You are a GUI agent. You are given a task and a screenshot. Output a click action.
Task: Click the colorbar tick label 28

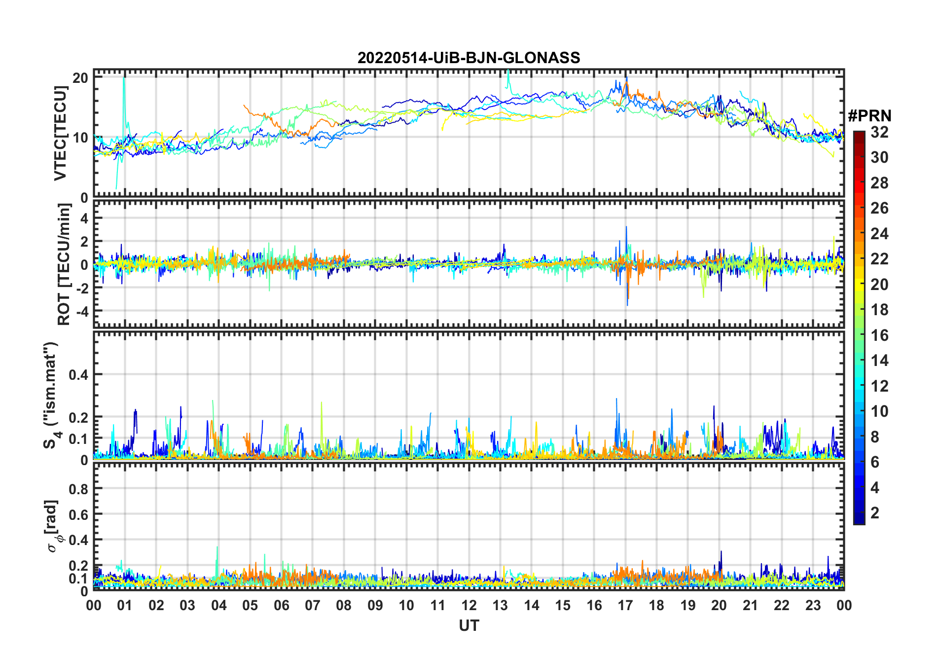pos(879,183)
